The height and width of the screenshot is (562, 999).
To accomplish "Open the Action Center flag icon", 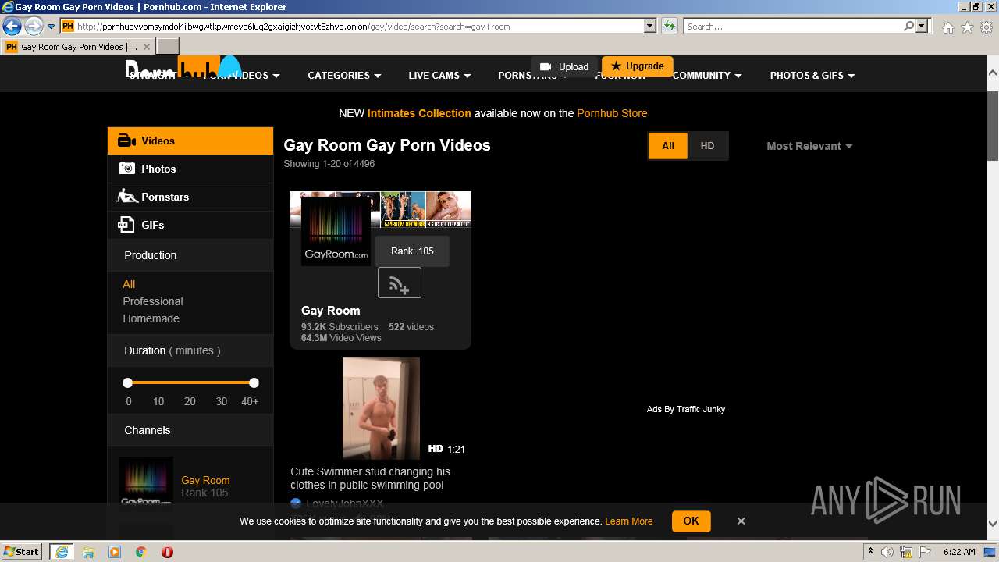I will coord(925,552).
